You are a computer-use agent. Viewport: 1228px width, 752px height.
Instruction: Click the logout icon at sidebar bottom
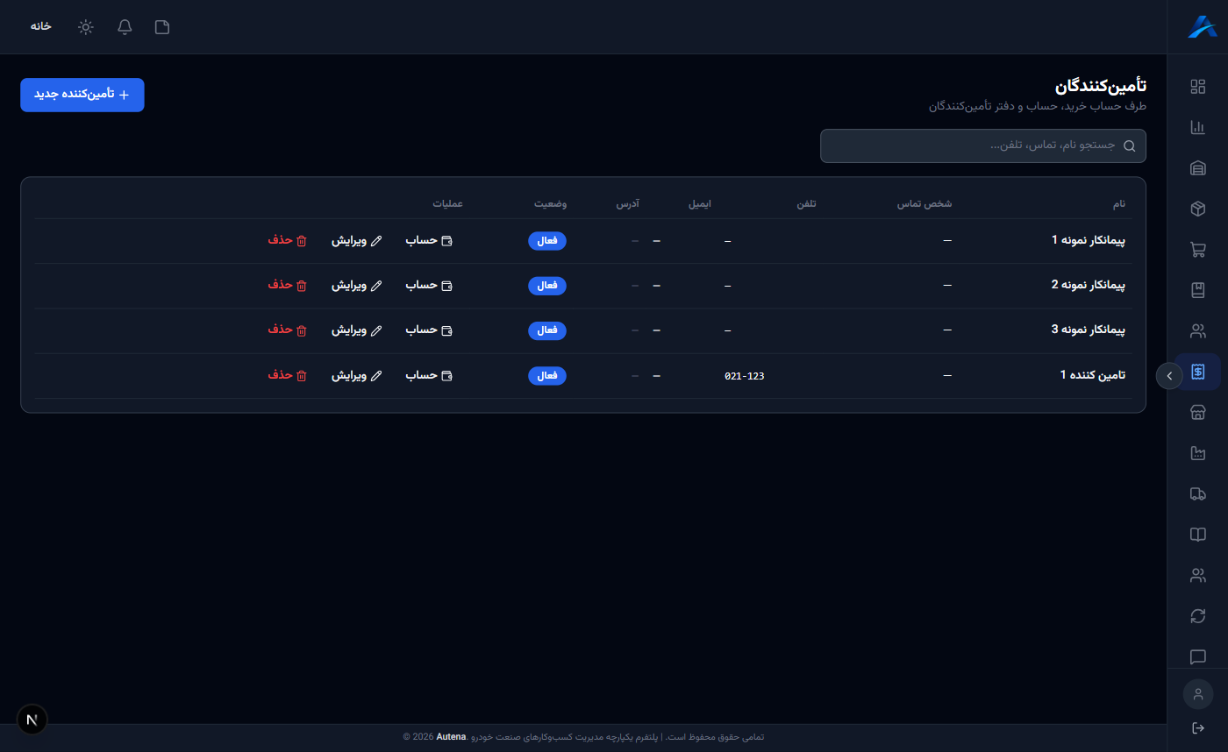pos(1198,728)
